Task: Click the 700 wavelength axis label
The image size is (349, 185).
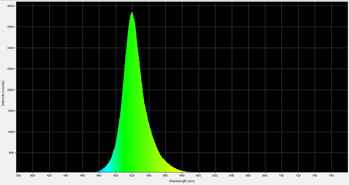Action: point(282,175)
